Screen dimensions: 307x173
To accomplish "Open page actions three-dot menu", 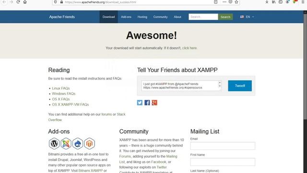I will tap(224, 2).
